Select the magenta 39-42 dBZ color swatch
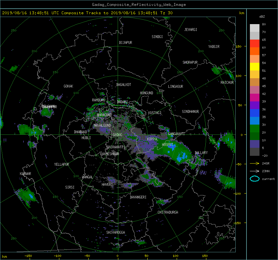Image resolution: width=278 pixels, height=260 pixels. pos(255,97)
